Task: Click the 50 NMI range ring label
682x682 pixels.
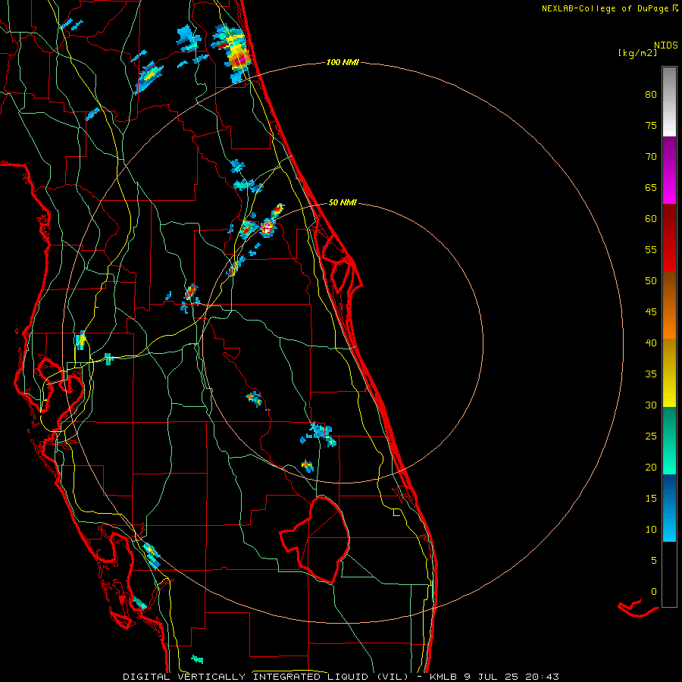Action: pos(343,202)
